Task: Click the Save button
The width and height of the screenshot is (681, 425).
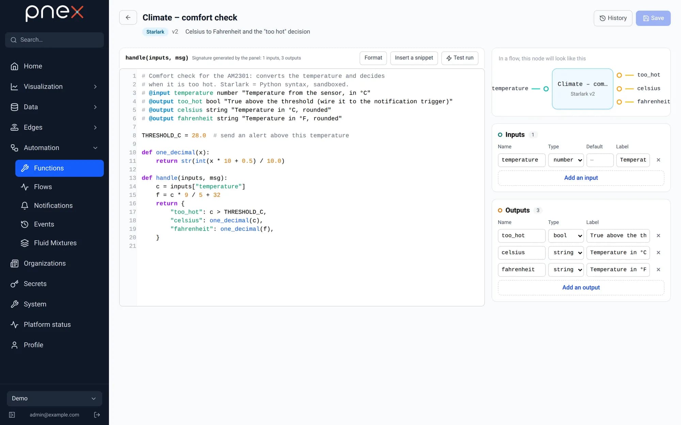Action: [653, 18]
